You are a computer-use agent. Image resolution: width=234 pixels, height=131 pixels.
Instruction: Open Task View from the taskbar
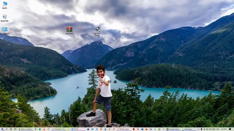pyautogui.click(x=15, y=129)
